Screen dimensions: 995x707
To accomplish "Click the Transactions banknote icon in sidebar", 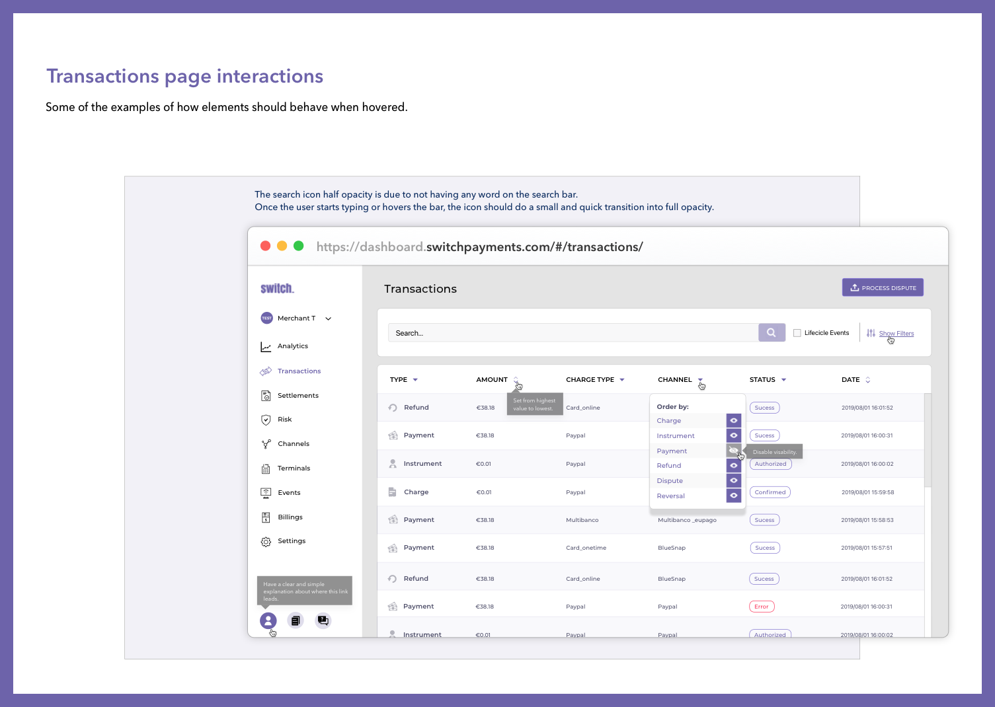I will (266, 371).
